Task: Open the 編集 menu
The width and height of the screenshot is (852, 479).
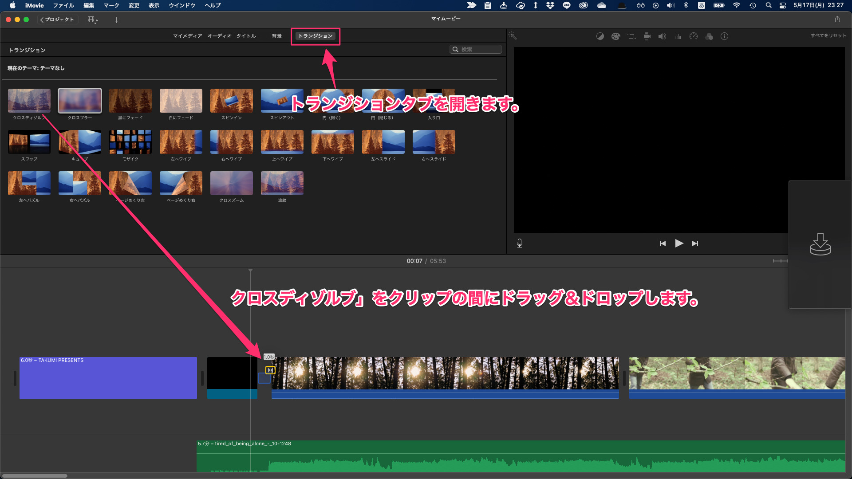Action: (89, 5)
